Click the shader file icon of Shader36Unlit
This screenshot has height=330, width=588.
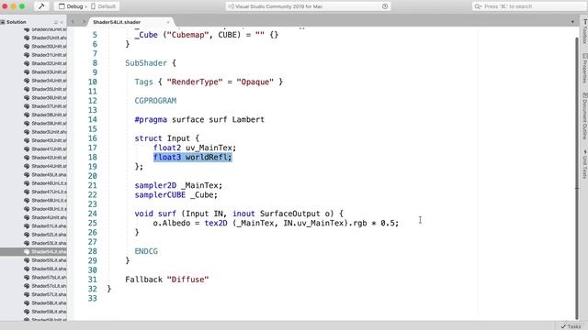pyautogui.click(x=27, y=98)
